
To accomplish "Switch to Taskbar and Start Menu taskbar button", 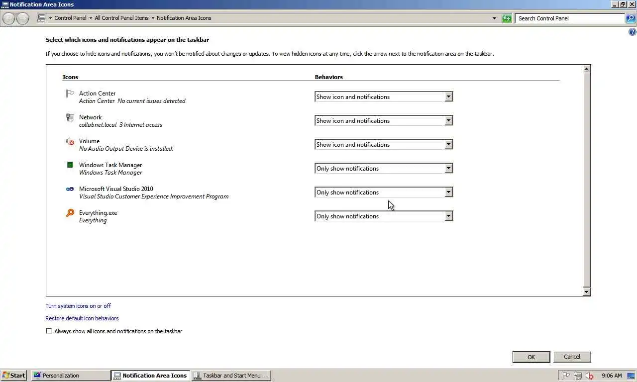I will [231, 376].
